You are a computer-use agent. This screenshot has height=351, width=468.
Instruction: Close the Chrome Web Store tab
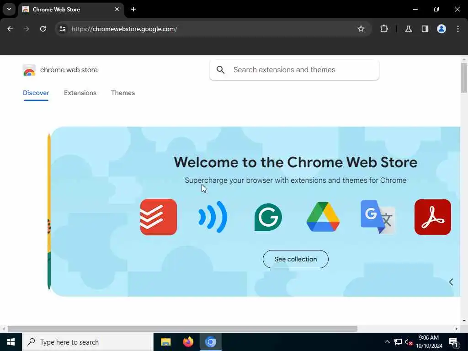click(117, 9)
